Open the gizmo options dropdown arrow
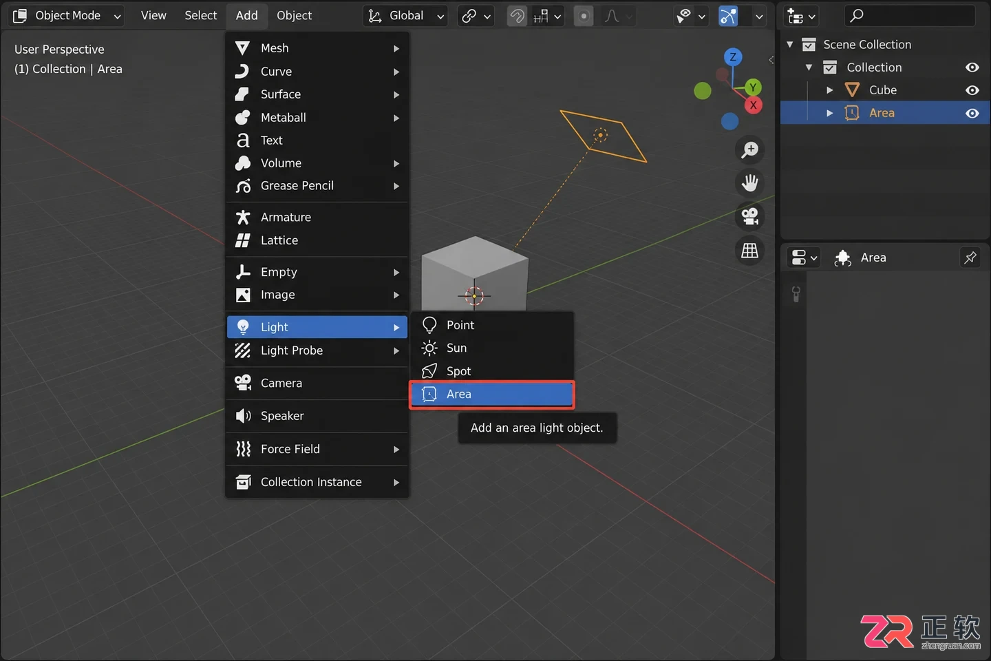The image size is (991, 661). click(758, 15)
